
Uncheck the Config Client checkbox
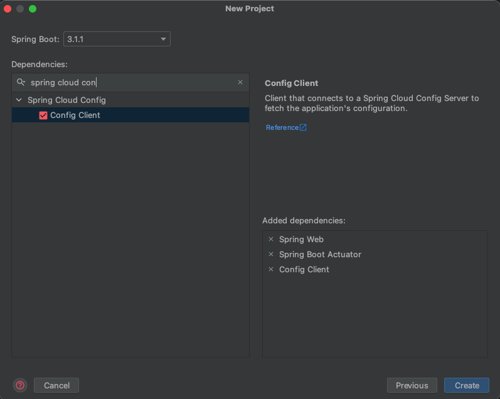43,115
